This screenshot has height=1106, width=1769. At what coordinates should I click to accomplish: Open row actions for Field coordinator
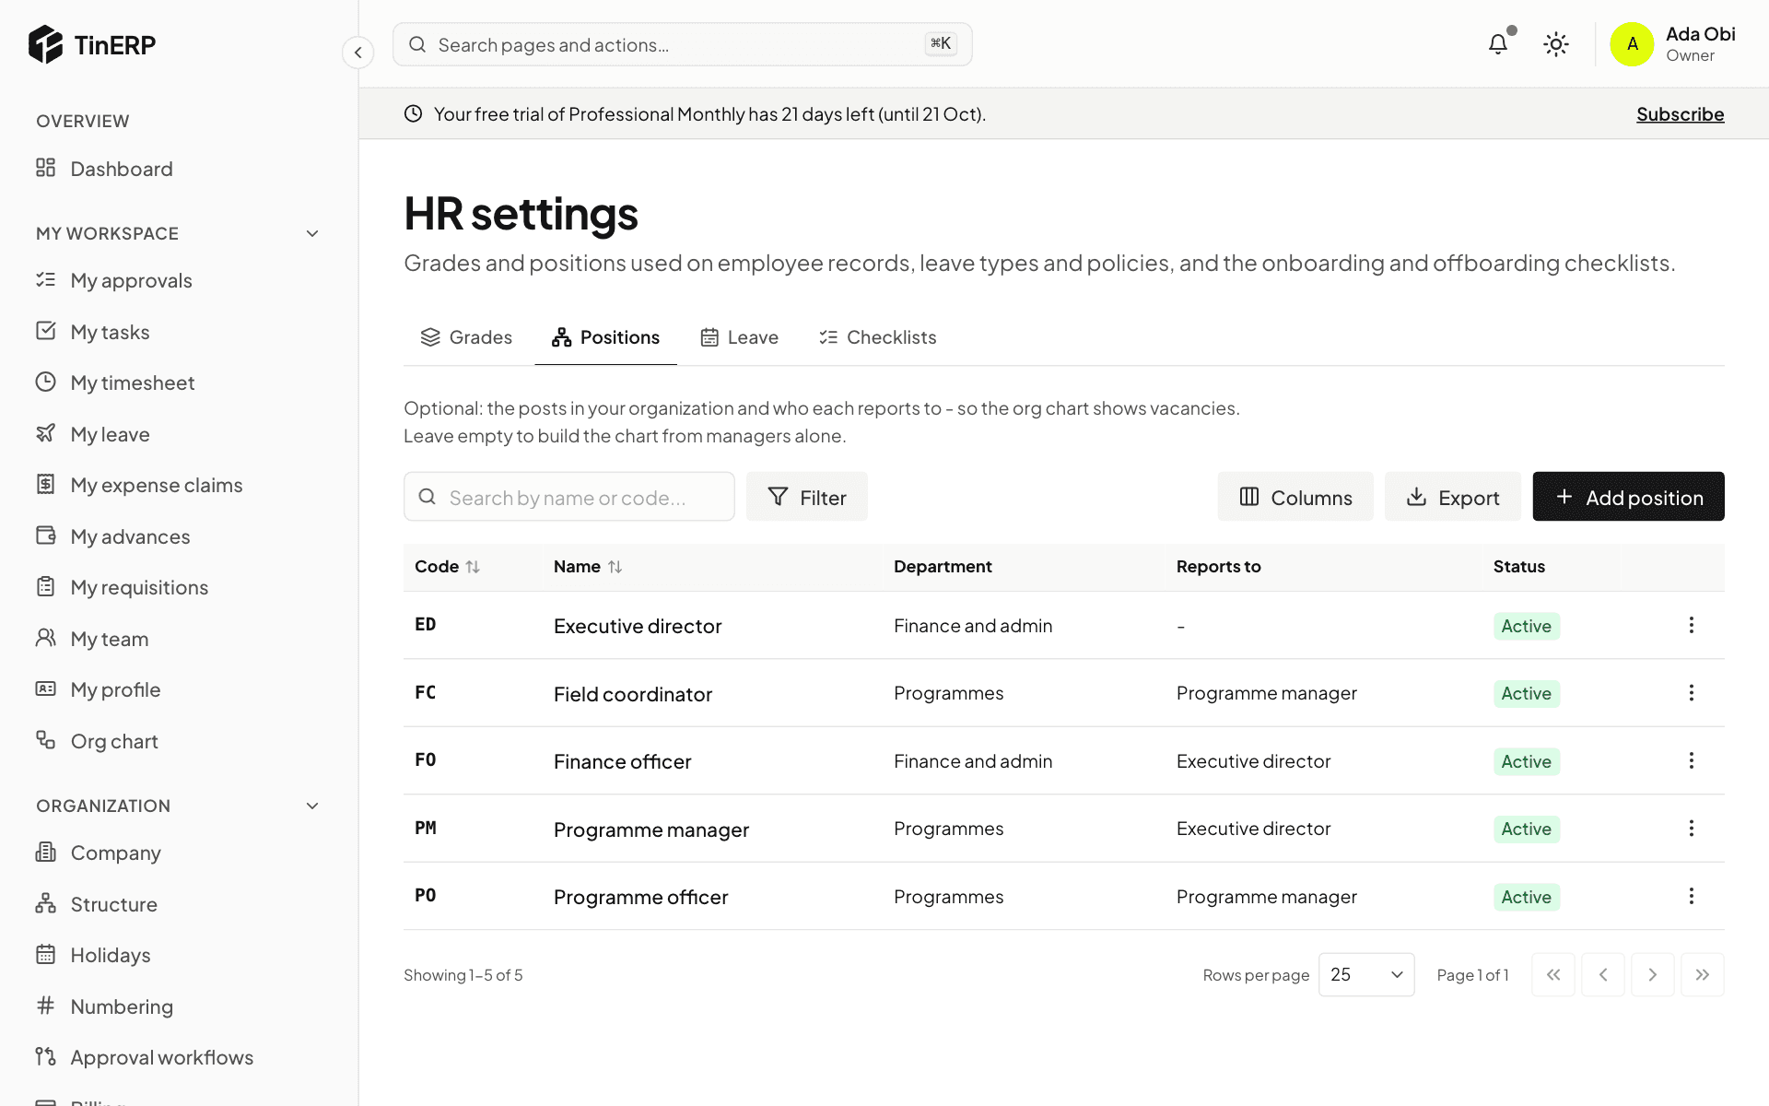coord(1691,693)
